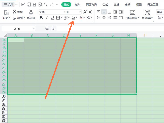Align text right
This screenshot has width=164, height=123.
(110, 18)
